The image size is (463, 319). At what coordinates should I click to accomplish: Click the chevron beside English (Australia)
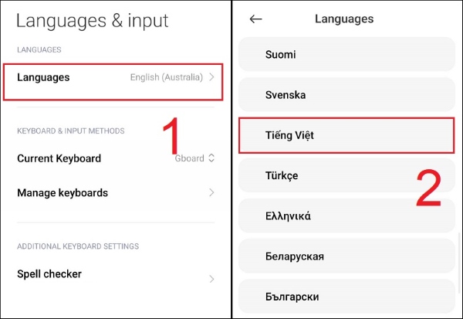(x=212, y=77)
